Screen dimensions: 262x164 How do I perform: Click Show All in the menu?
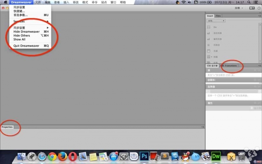(20, 39)
